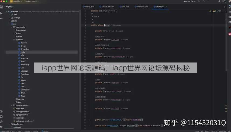Viewport: 231px width, 132px height.
Task: Switch to the Info.java tab
Action: 124,7
